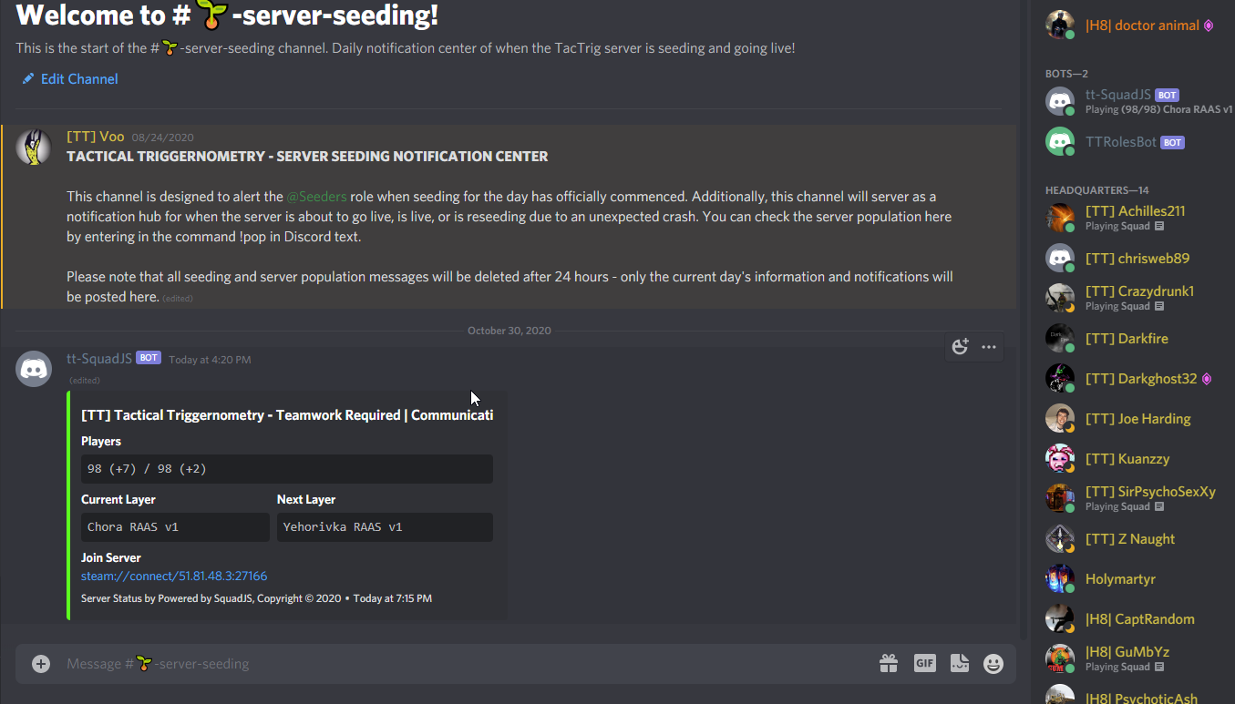The height and width of the screenshot is (704, 1235).
Task: Select tt-SquadJS bot in member list
Action: pos(1137,100)
